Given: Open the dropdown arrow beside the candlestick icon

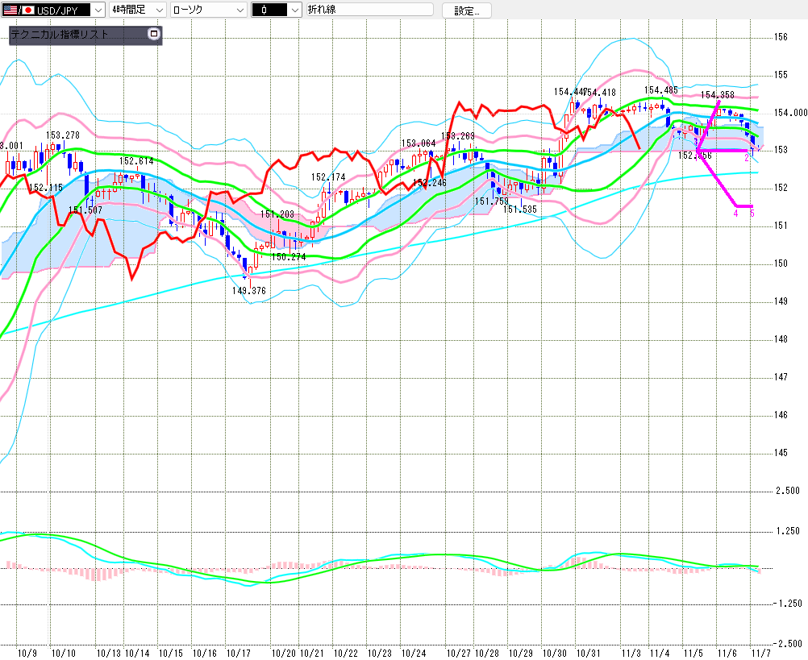Looking at the screenshot, I should [x=294, y=10].
